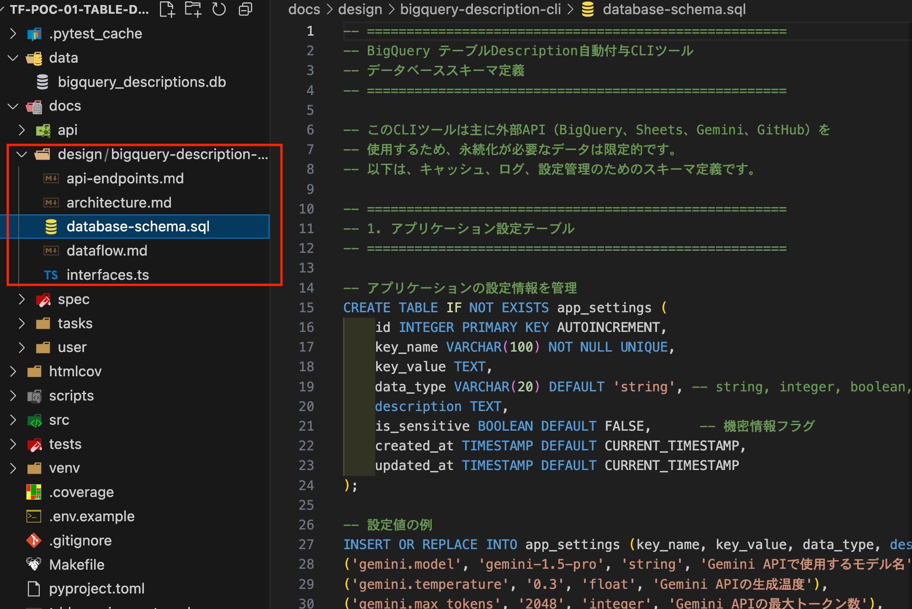Viewport: 912px width, 609px height.
Task: Click the TS icon beside interfaces.ts
Action: pos(51,275)
